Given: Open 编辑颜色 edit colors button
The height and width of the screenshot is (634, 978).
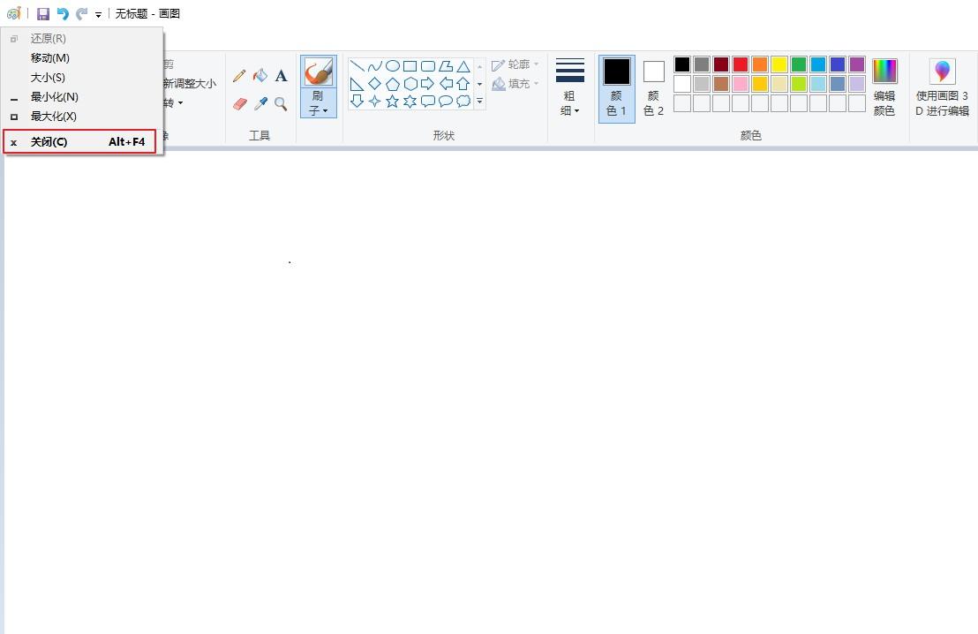Looking at the screenshot, I should [x=884, y=88].
